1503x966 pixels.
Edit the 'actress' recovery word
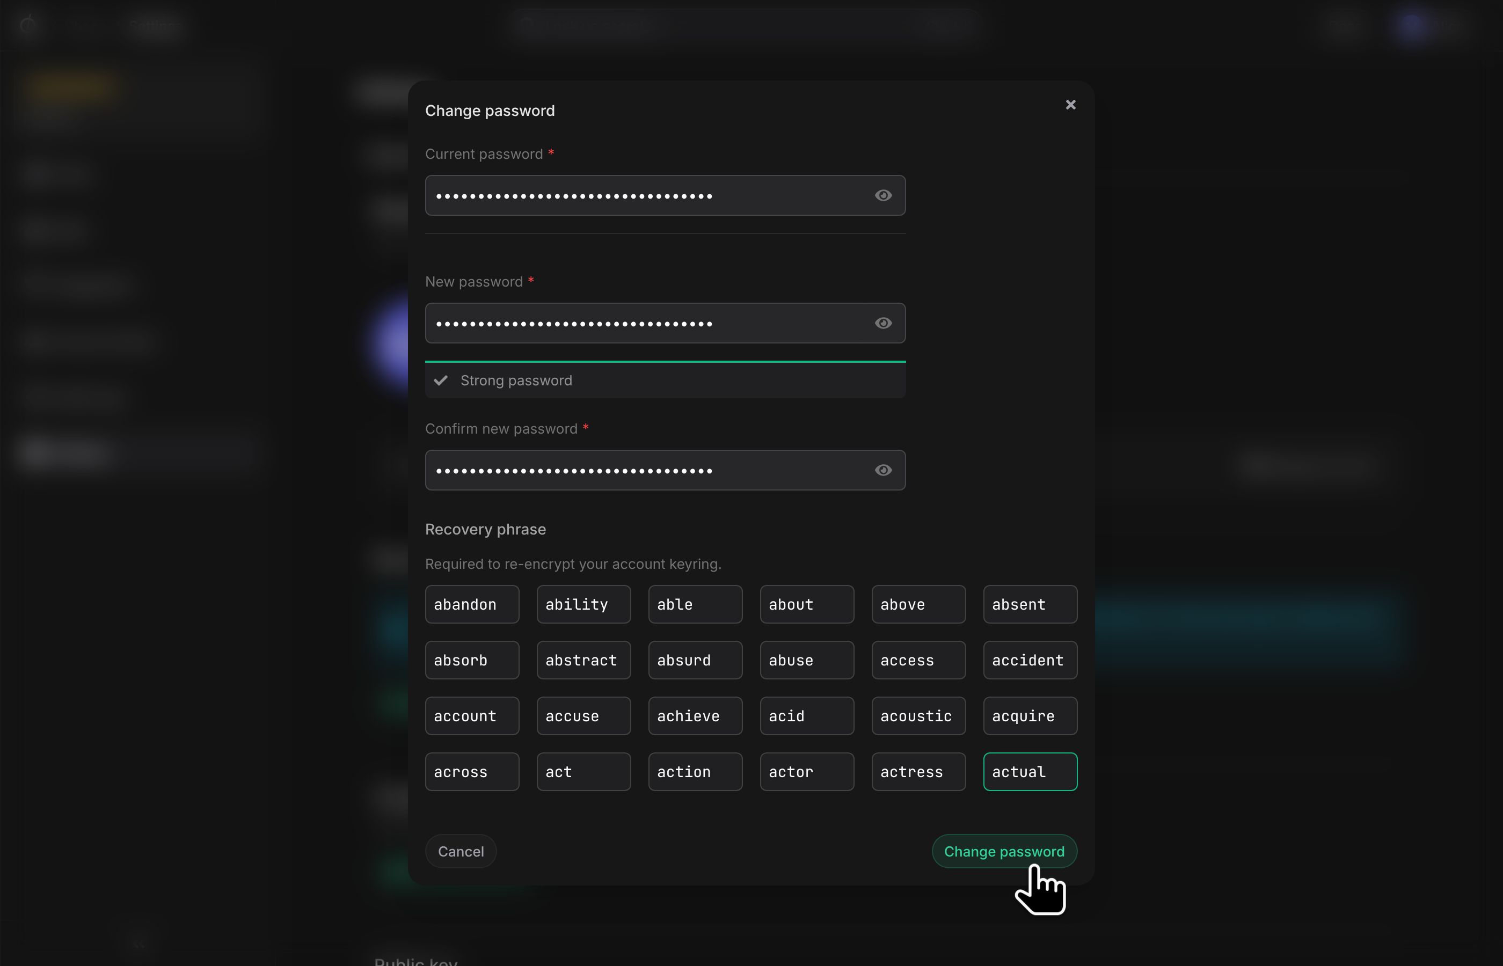(918, 772)
